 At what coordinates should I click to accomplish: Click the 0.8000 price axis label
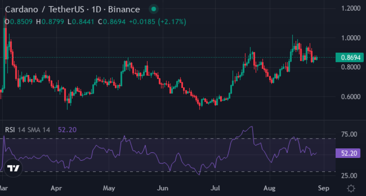tap(351, 67)
